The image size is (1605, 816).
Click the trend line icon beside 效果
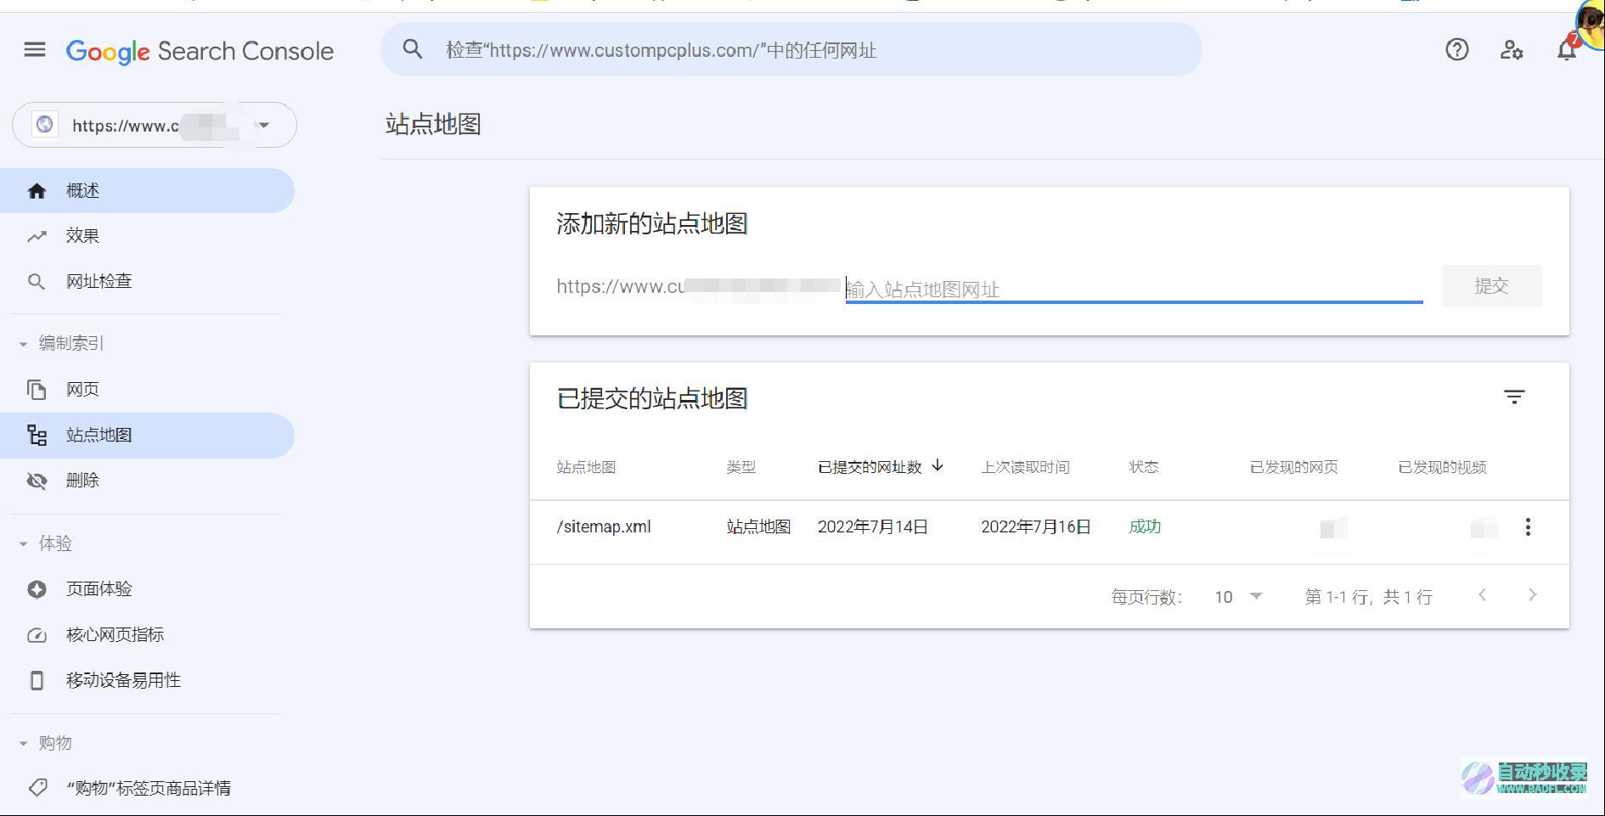(x=37, y=236)
